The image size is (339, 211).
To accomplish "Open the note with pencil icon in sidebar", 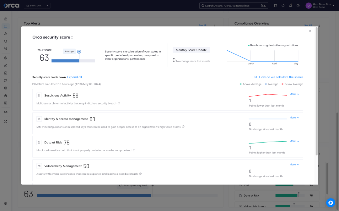I will coord(6,81).
